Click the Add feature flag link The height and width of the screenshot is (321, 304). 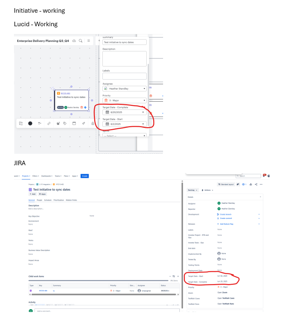tap(227, 224)
